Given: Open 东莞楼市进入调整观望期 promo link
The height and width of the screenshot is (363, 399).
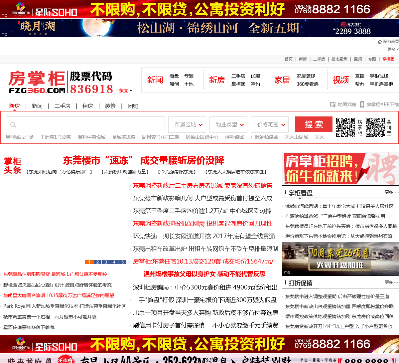Looking at the screenshot, I should tap(337, 296).
